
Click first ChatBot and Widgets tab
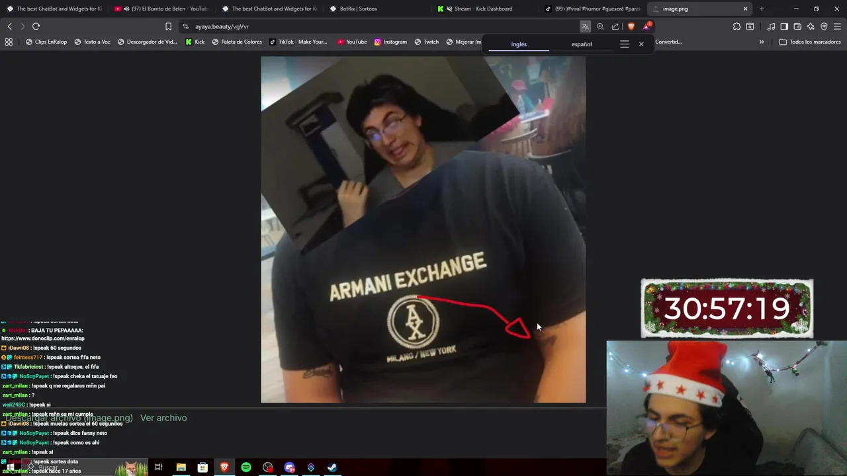coord(54,9)
